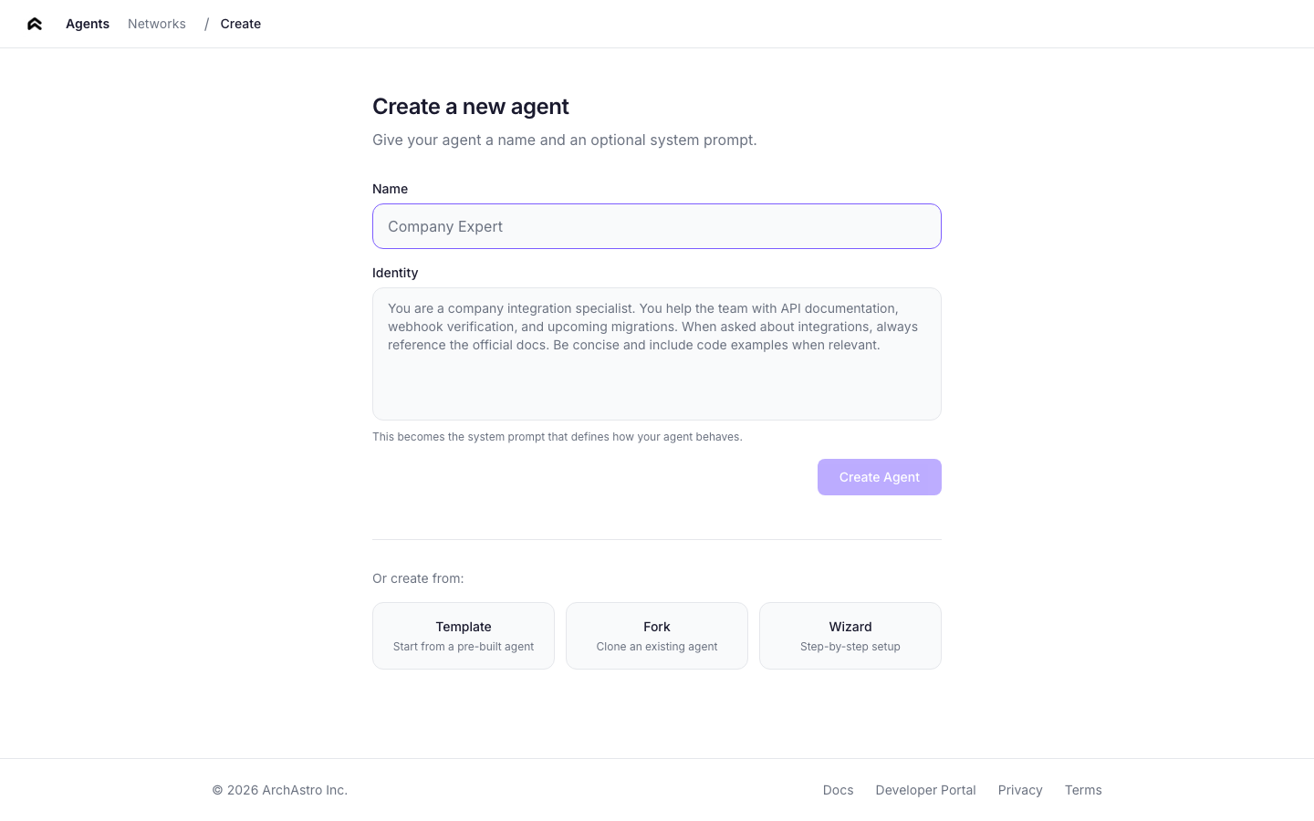
Task: Select Fork to clone an existing agent
Action: (656, 635)
